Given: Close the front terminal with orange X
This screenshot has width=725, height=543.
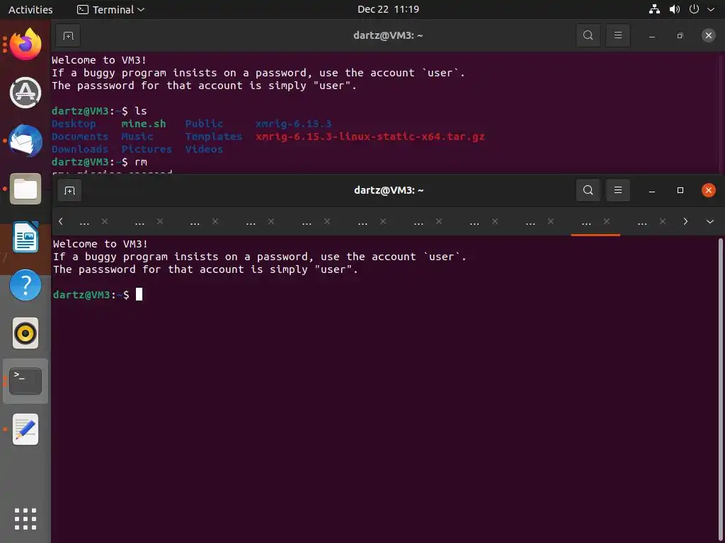Looking at the screenshot, I should [x=708, y=190].
